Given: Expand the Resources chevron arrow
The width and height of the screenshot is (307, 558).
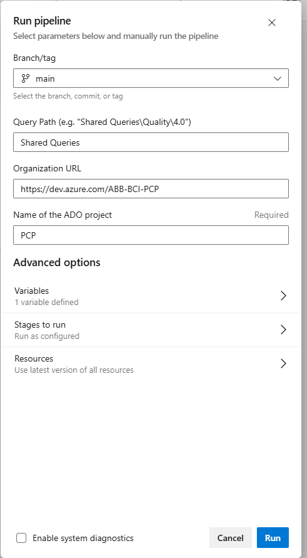Looking at the screenshot, I should click(283, 363).
